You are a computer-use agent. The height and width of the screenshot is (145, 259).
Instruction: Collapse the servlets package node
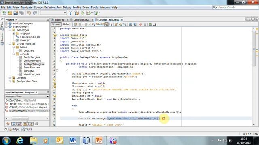[x=13, y=54]
